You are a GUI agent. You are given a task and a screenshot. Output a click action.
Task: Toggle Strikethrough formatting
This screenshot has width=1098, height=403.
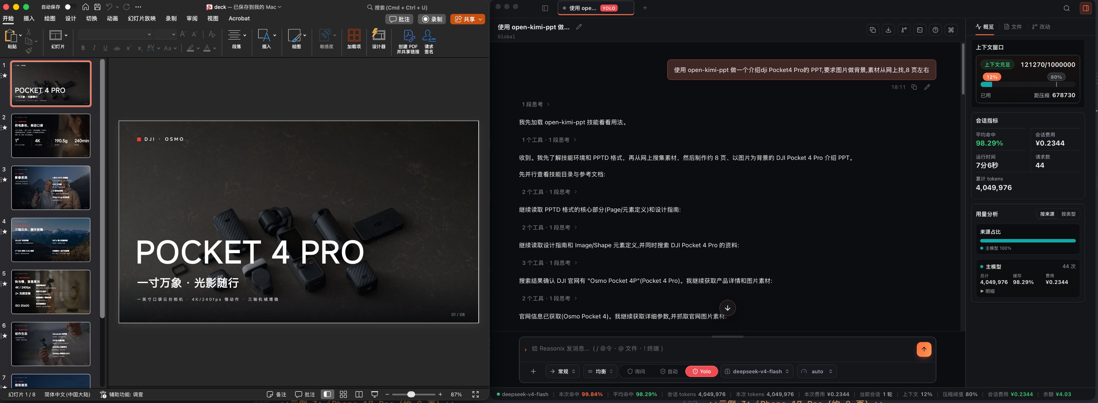[117, 48]
